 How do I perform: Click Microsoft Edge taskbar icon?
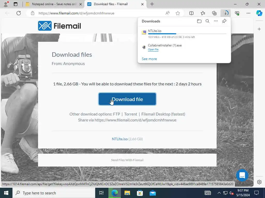[x=114, y=193]
